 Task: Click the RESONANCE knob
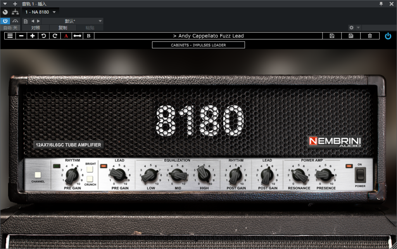[x=299, y=175]
